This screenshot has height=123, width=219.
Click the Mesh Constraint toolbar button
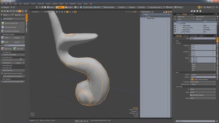109,7
